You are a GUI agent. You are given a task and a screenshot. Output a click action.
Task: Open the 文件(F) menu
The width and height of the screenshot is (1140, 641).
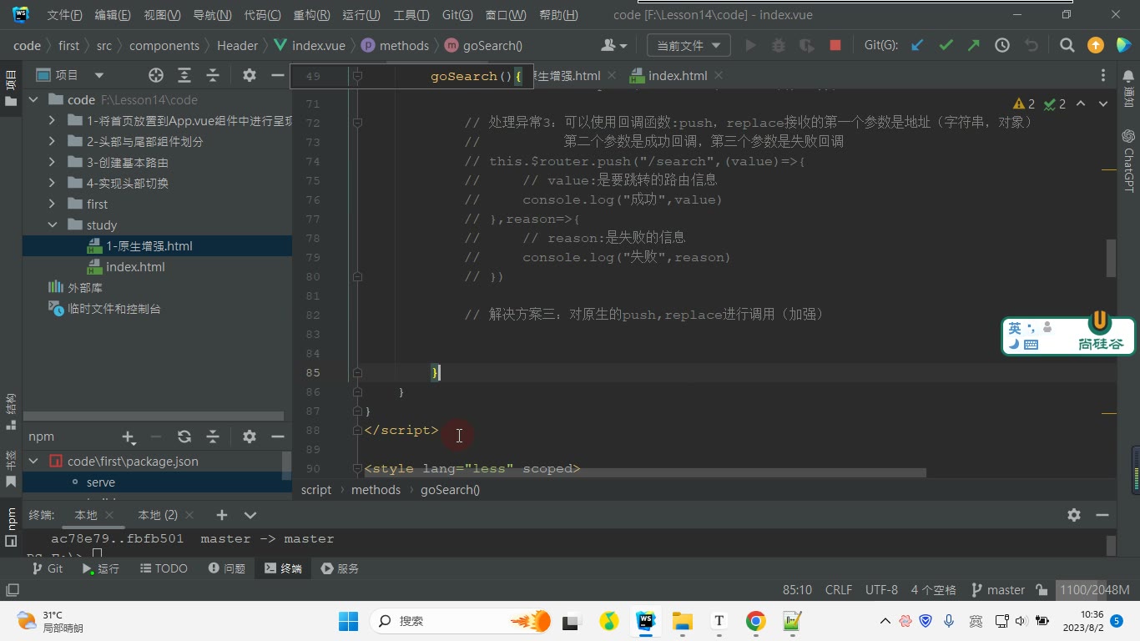(x=64, y=15)
